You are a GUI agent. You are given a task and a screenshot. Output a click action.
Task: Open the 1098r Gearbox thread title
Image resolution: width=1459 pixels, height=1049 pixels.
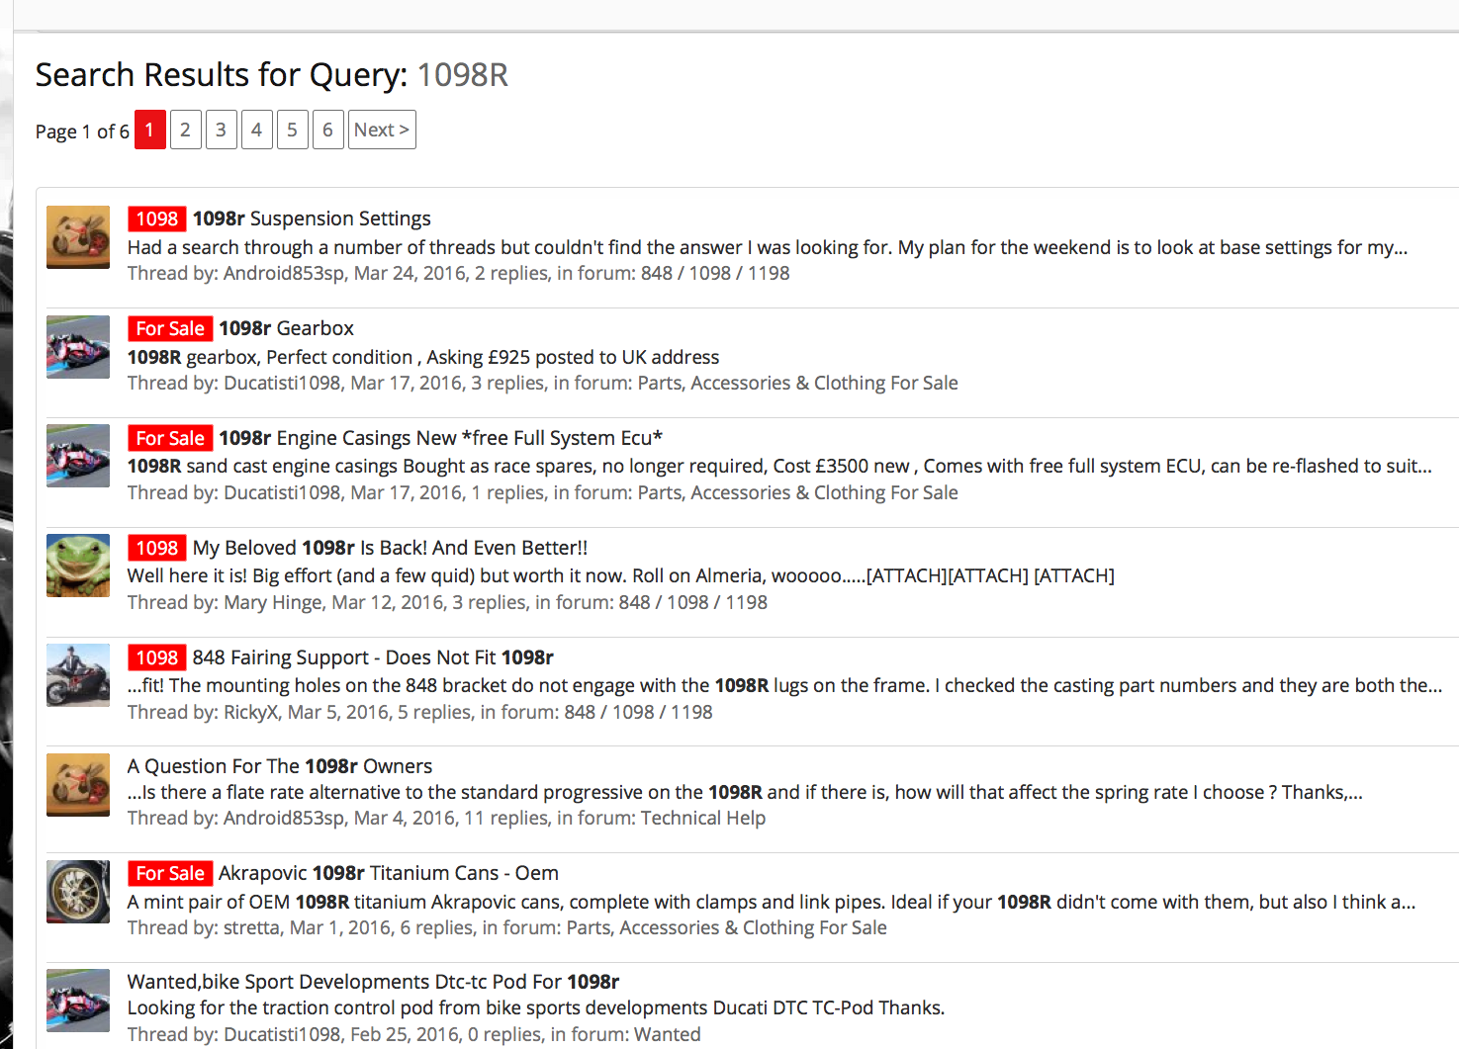286,328
